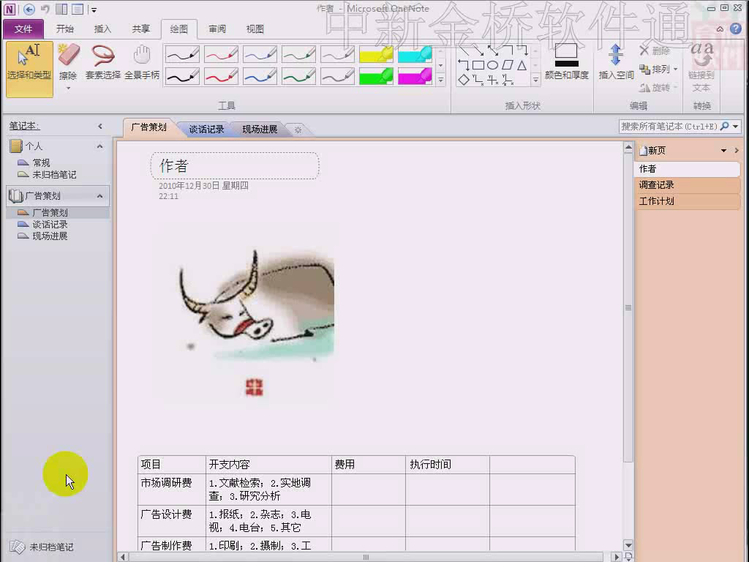Screen dimensions: 749x562
Task: Insert an ellipse shape
Action: pos(492,65)
